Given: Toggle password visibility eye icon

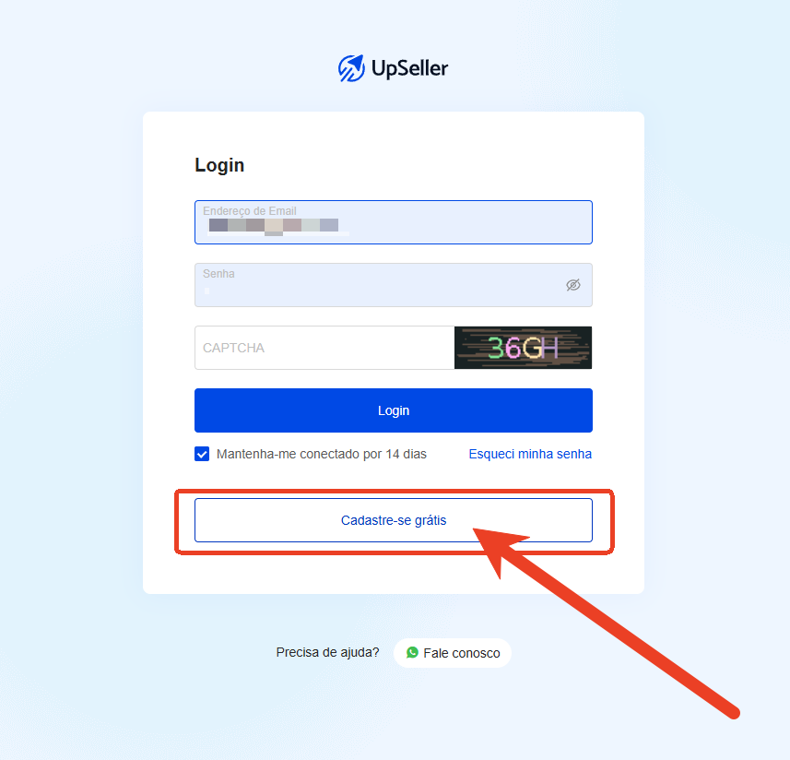Looking at the screenshot, I should click(x=572, y=285).
